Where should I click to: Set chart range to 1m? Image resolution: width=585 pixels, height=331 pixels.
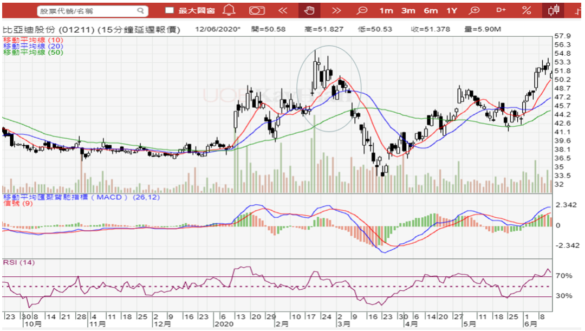coord(386,10)
